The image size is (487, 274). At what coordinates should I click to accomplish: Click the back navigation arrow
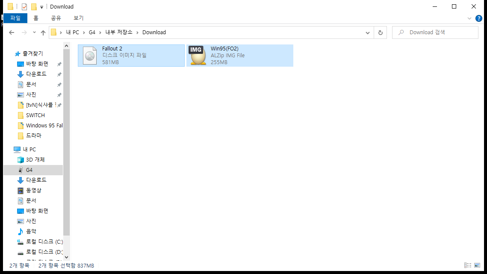click(12, 32)
